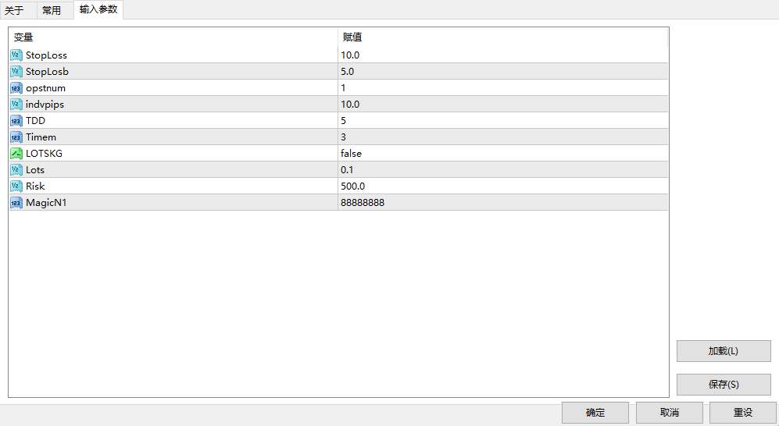Click the indvpips variable icon
Viewport: 779px width, 426px height.
coord(16,105)
